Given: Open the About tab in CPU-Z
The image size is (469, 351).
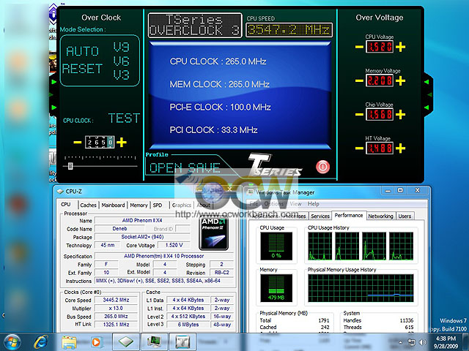Looking at the screenshot, I should pyautogui.click(x=204, y=205).
